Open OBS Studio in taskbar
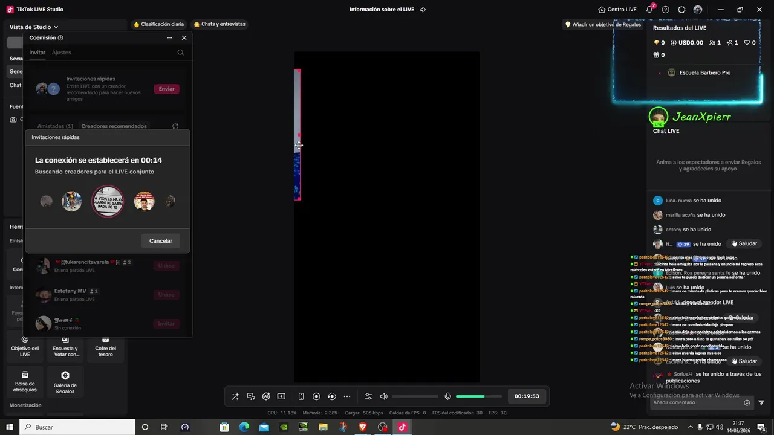Screen dimensions: 774x435 coord(382,427)
